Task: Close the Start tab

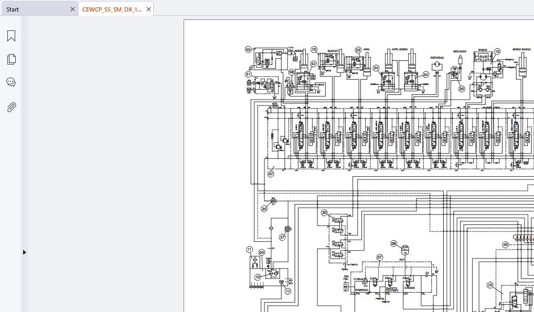Action: point(72,9)
